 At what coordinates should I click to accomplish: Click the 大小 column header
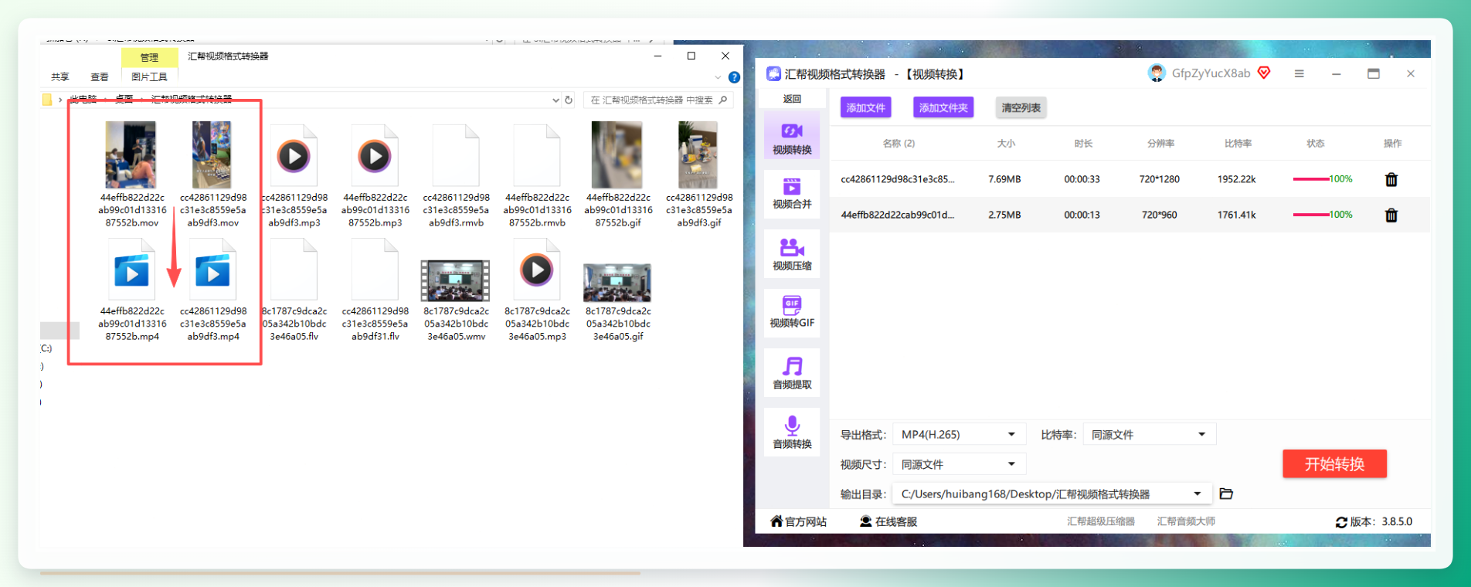(1006, 144)
